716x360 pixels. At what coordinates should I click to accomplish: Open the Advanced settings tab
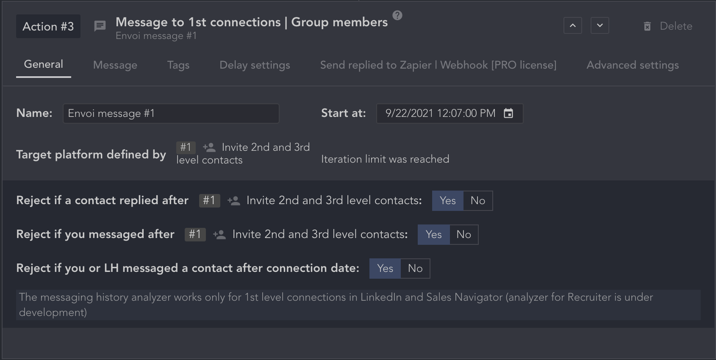click(x=633, y=65)
